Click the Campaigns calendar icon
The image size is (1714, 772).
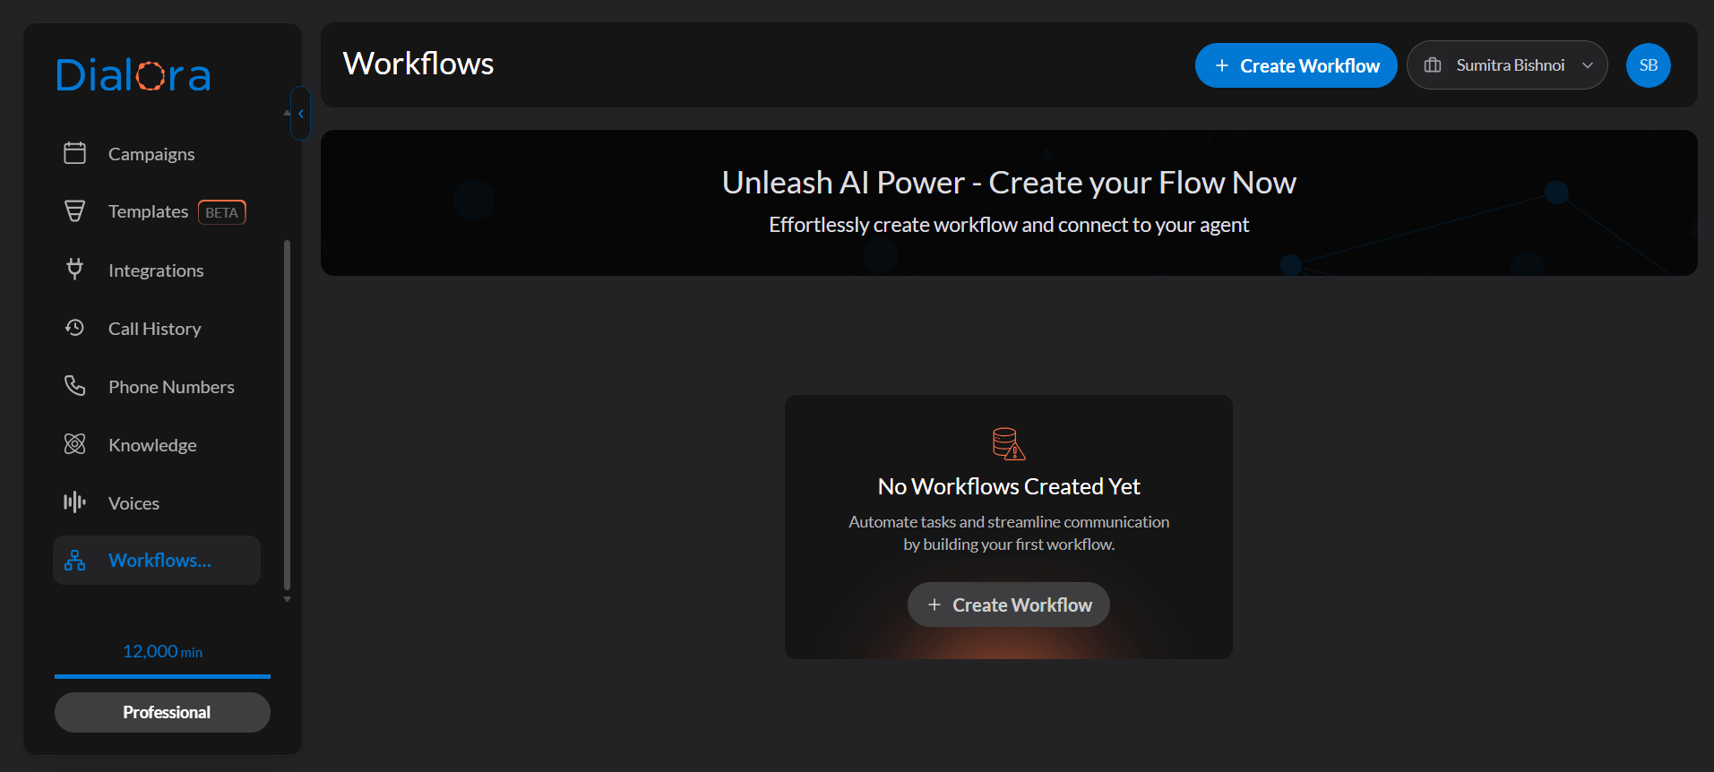tap(75, 153)
